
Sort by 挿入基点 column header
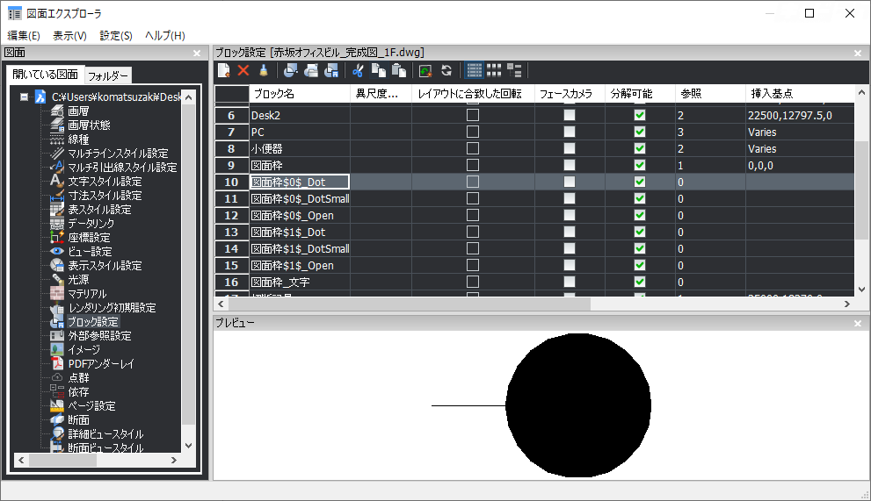[799, 94]
